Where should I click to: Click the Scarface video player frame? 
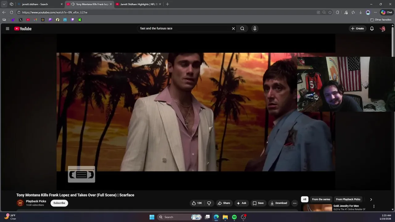tap(196, 112)
